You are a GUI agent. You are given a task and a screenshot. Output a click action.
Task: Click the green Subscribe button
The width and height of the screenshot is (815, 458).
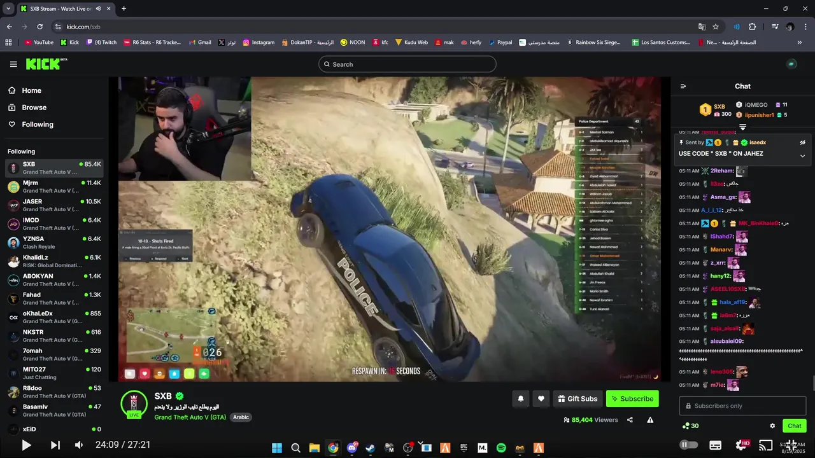click(632, 399)
